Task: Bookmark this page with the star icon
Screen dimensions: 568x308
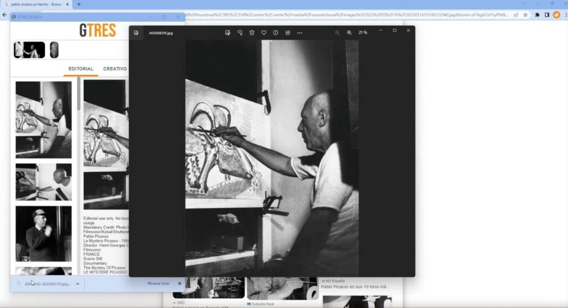Action: [x=526, y=15]
